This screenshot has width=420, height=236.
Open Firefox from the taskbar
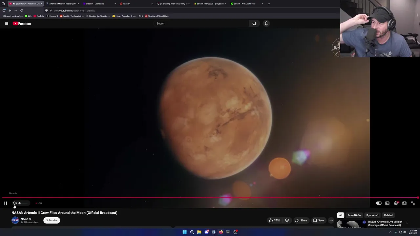221,232
